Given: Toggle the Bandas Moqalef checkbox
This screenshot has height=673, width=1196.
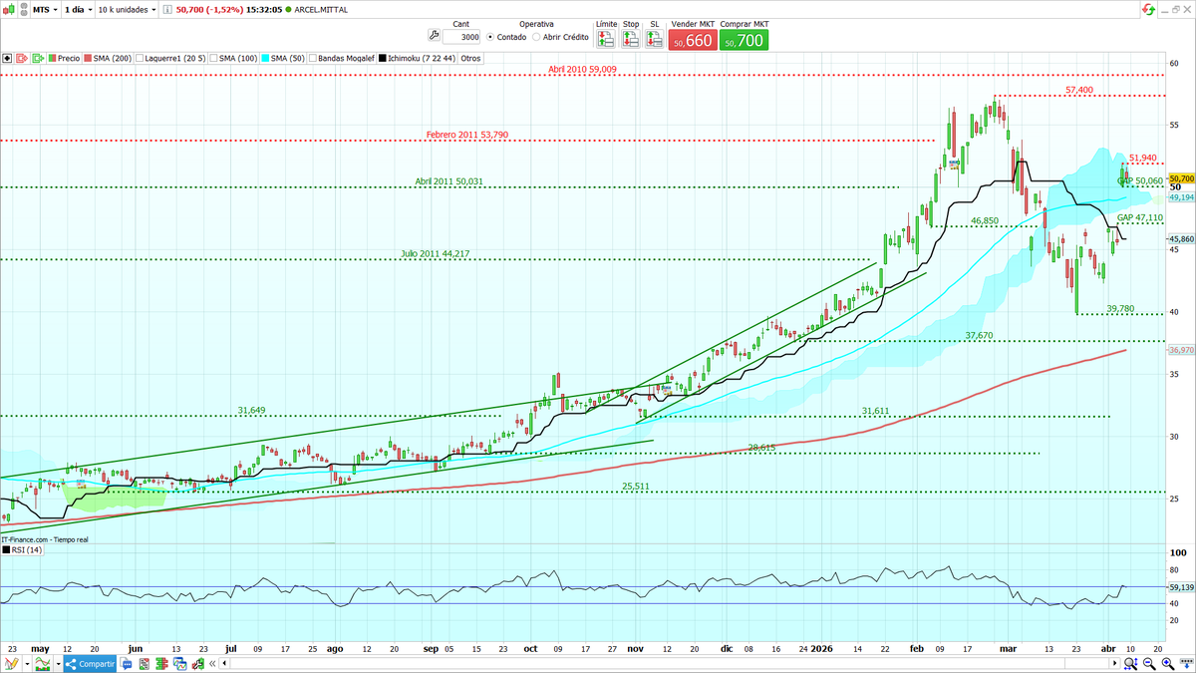Looking at the screenshot, I should tap(313, 58).
